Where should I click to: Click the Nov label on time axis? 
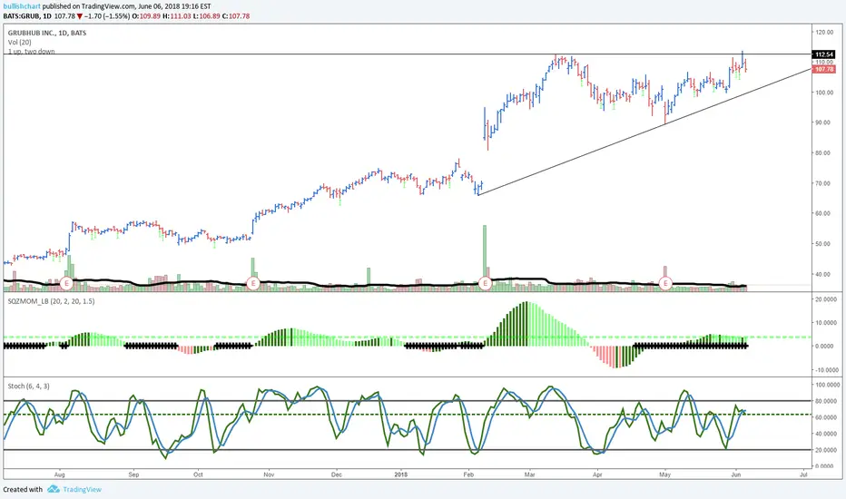(270, 475)
